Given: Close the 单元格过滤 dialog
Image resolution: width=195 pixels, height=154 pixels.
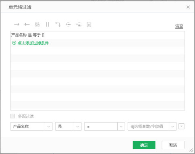Looking at the screenshot, I should tap(188, 7).
